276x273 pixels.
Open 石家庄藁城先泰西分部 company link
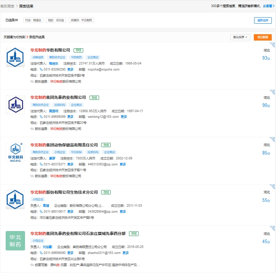tap(78, 233)
